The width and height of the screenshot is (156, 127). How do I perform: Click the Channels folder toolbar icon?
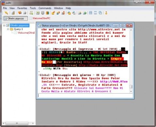[x=20, y=13]
